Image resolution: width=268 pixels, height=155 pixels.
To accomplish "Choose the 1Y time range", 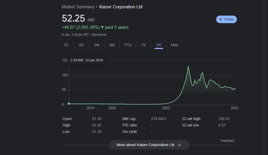I will (x=144, y=45).
